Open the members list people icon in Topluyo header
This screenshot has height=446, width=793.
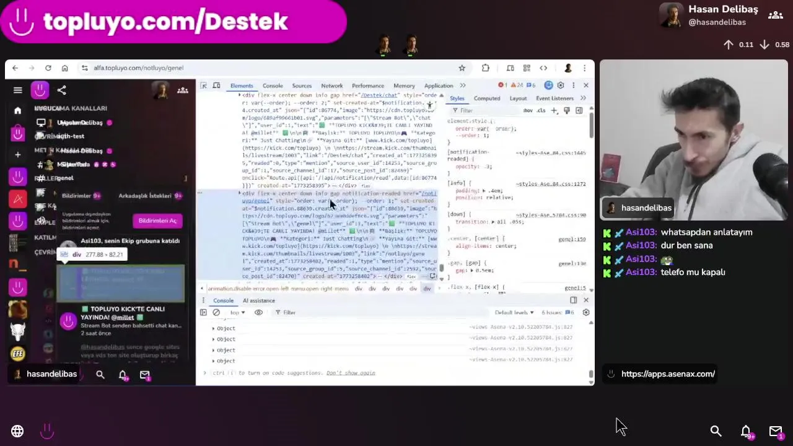pyautogui.click(x=183, y=90)
